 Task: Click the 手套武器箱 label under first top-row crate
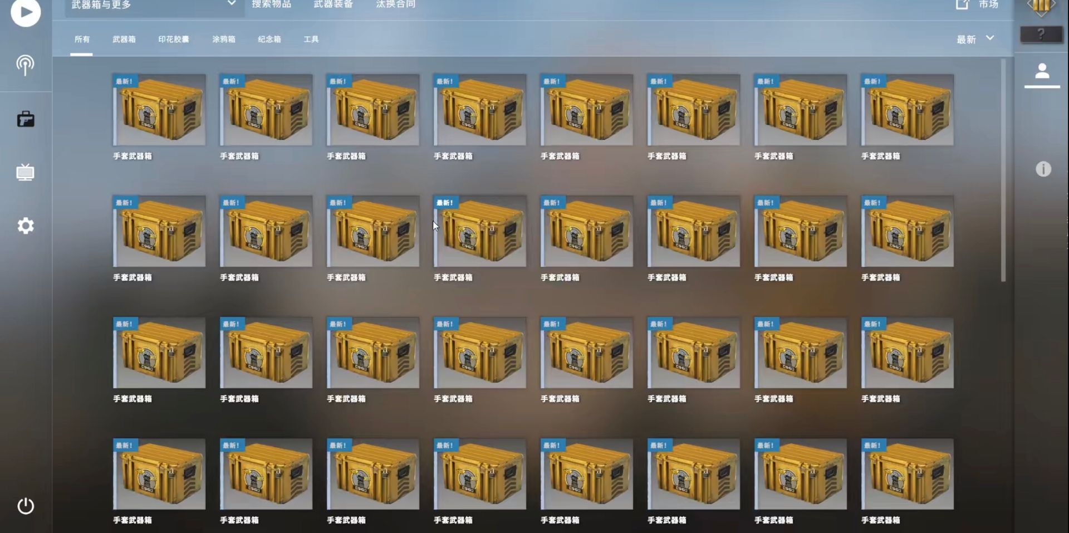(133, 156)
